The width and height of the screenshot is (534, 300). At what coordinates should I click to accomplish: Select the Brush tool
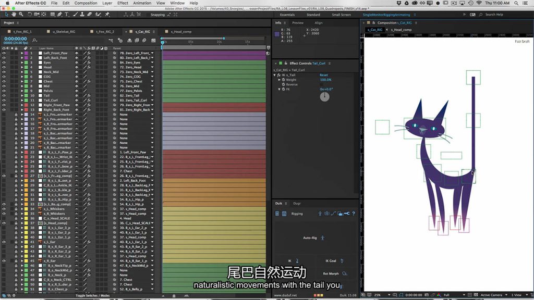75,15
